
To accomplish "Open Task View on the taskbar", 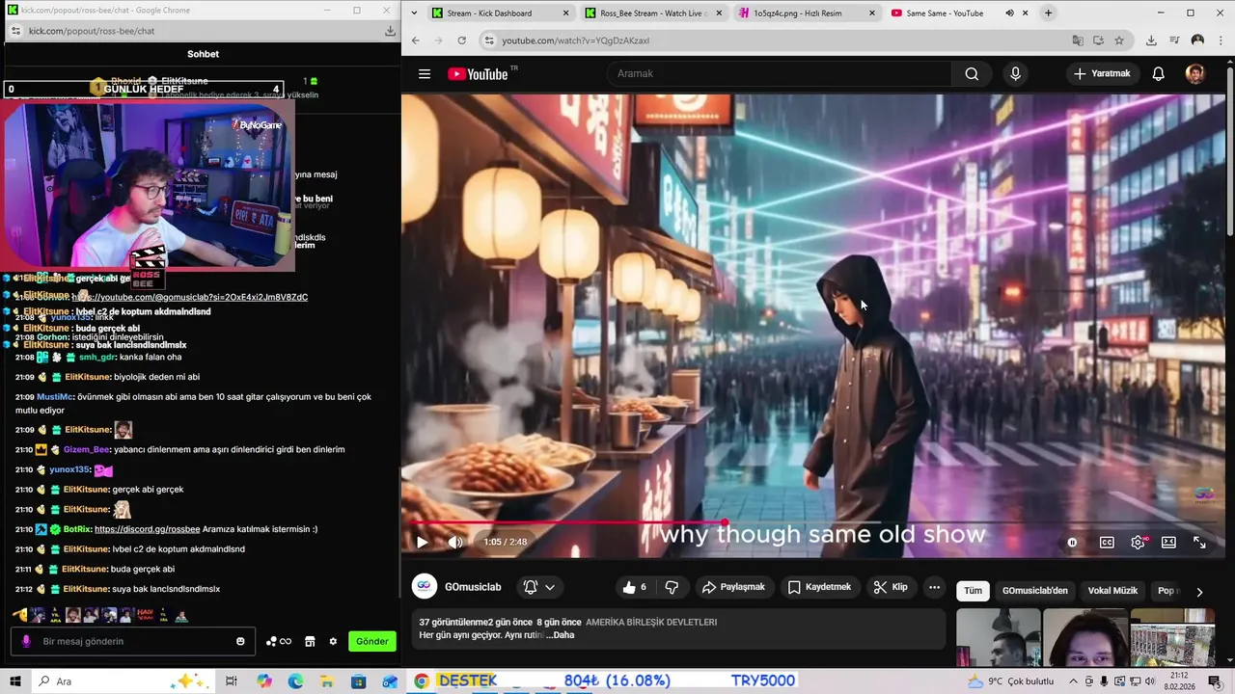I will pyautogui.click(x=232, y=681).
